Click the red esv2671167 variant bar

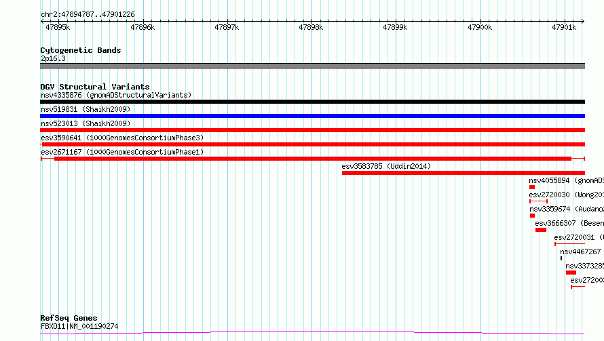coord(313,159)
